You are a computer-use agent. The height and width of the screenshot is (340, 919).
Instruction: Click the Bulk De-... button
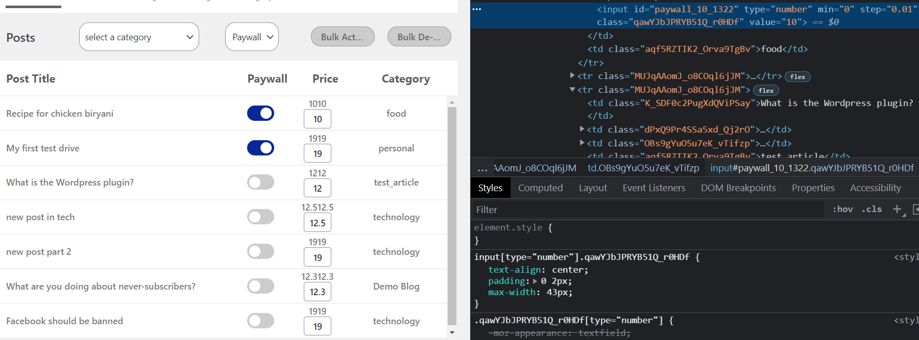[x=419, y=37]
